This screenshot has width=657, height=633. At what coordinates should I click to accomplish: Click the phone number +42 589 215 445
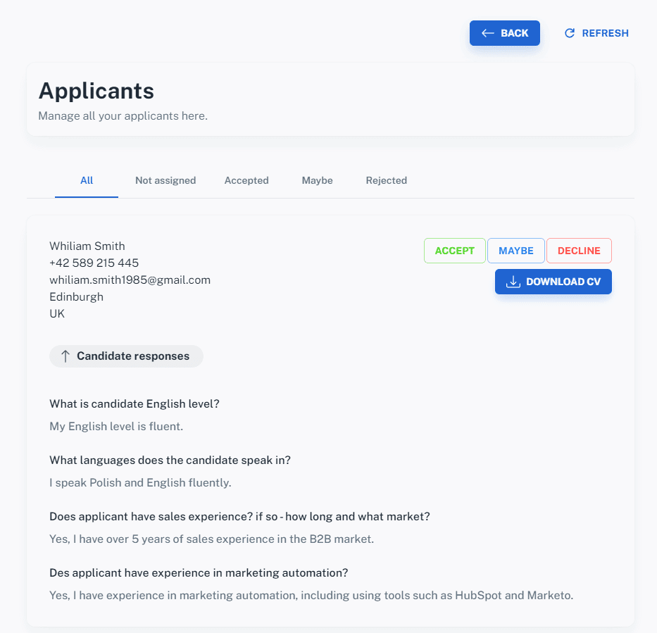[x=94, y=263]
